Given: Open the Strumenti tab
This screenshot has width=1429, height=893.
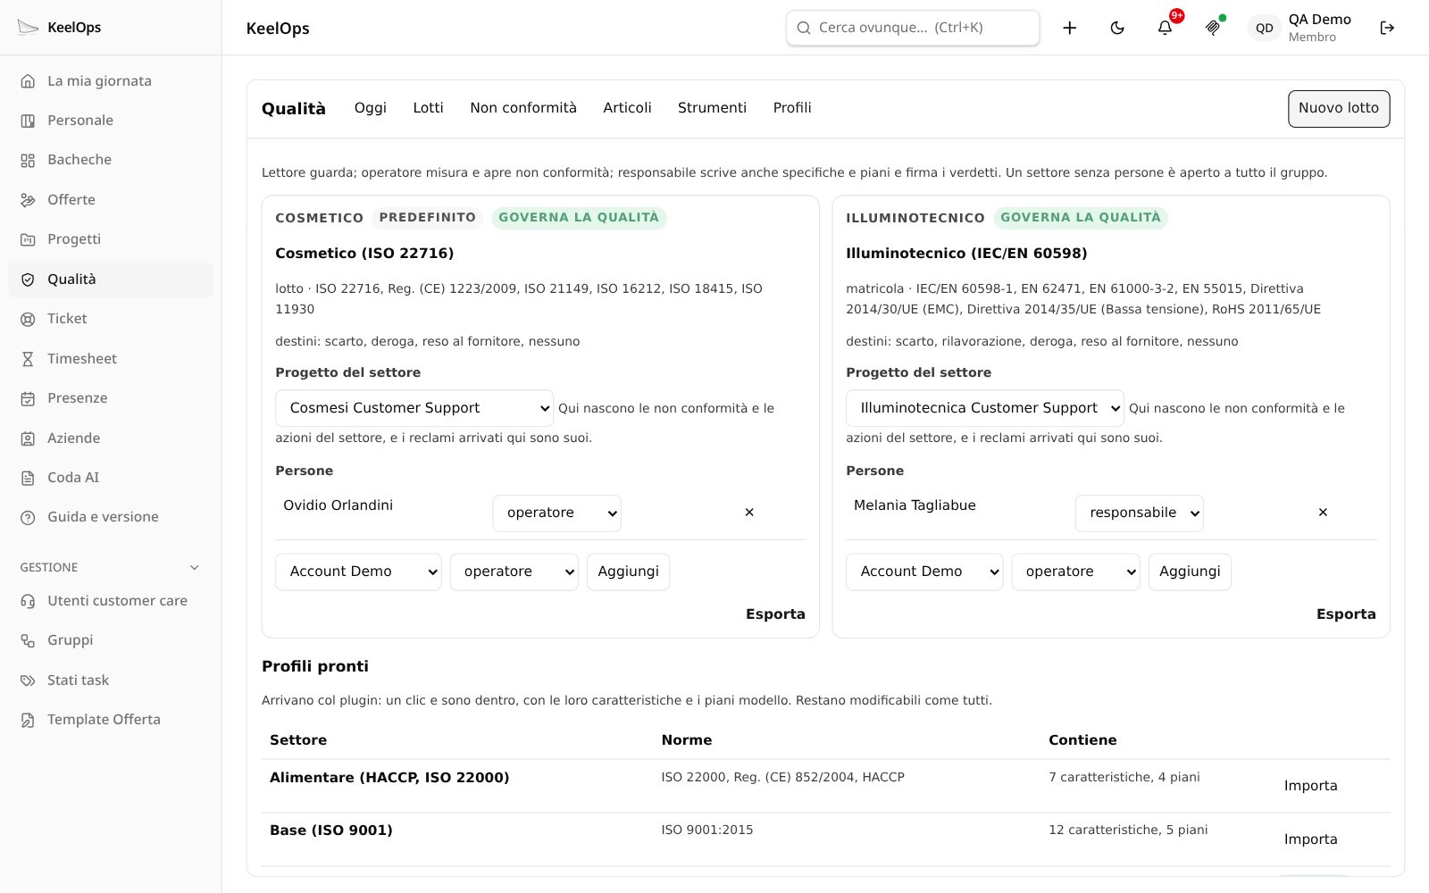Looking at the screenshot, I should pyautogui.click(x=712, y=108).
